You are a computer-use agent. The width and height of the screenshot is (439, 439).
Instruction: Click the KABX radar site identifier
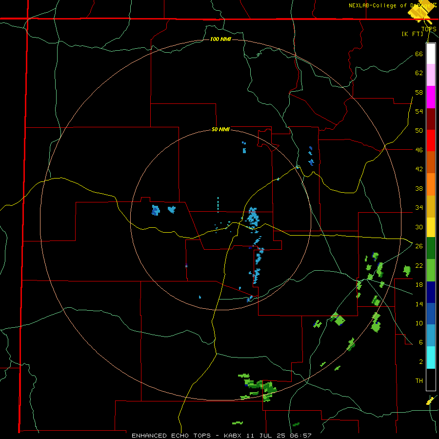tap(234, 436)
